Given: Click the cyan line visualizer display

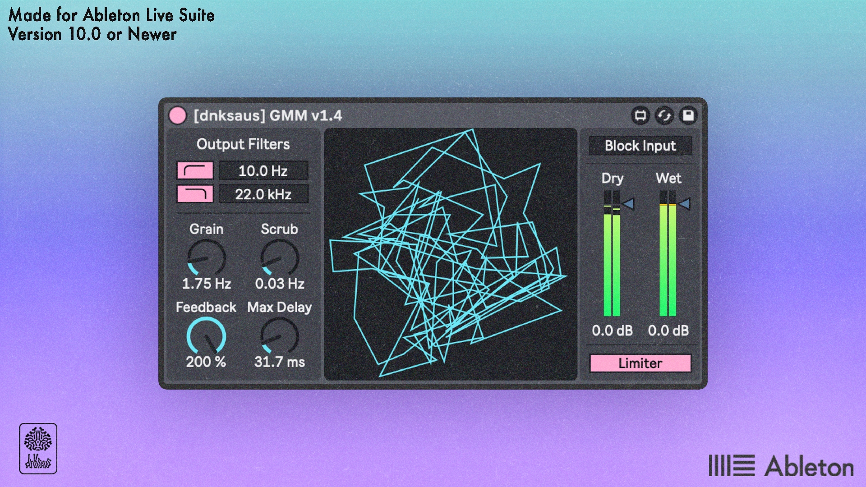Looking at the screenshot, I should 451,254.
